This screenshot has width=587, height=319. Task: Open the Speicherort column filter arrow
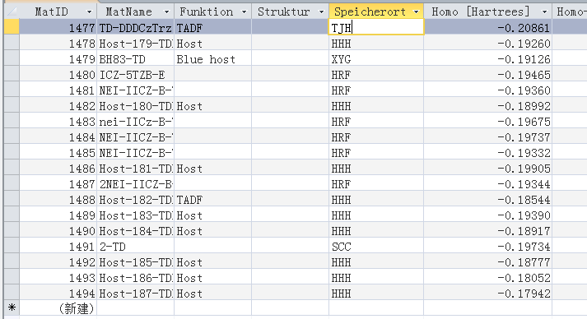[416, 12]
